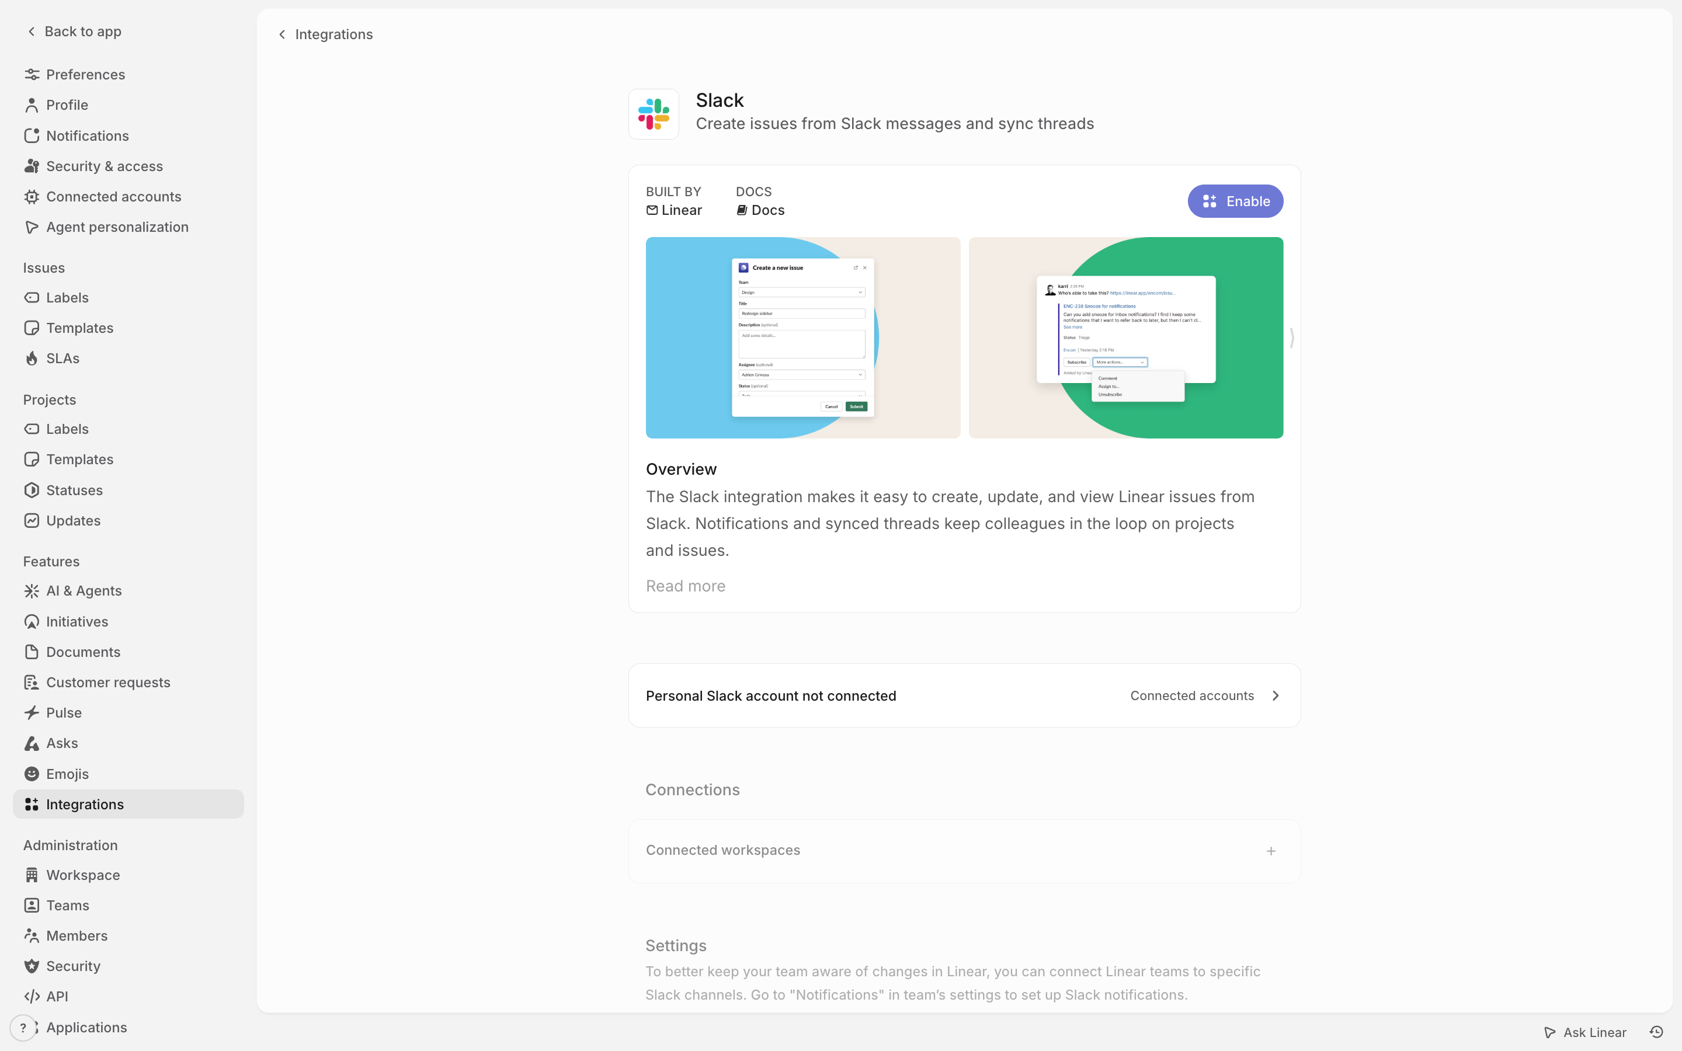
Task: Click the Emojis smiley icon
Action: tap(32, 774)
